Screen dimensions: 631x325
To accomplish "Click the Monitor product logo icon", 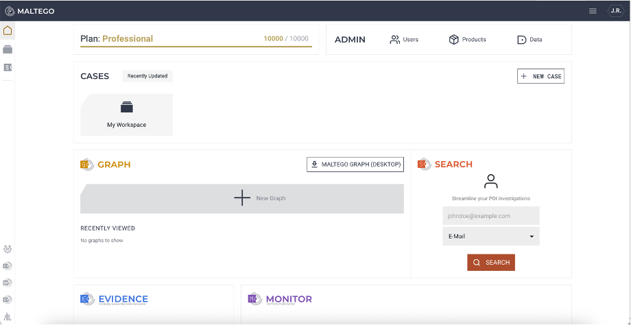I will (254, 299).
